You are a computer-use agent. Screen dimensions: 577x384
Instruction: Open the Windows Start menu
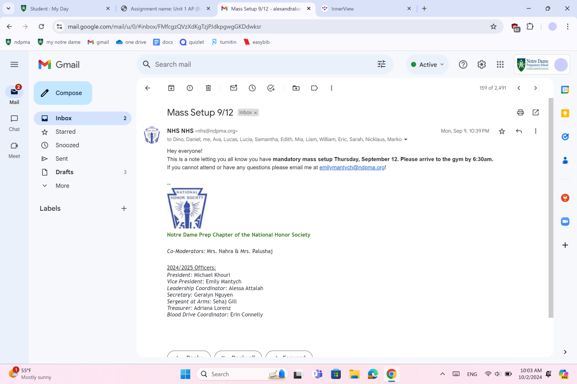pyautogui.click(x=185, y=374)
